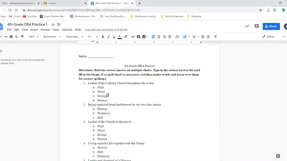
Task: Add a comment with the toolbar icon
Action: (x=138, y=37)
